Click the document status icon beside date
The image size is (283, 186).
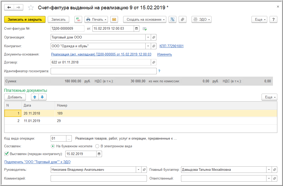click(x=145, y=29)
